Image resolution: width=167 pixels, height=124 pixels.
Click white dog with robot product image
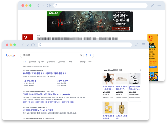(x=135, y=79)
